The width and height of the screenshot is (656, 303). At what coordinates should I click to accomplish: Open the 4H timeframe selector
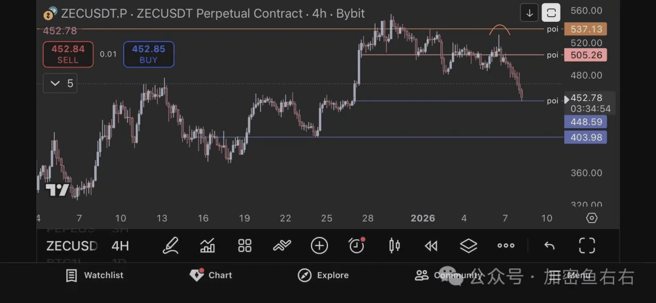120,246
